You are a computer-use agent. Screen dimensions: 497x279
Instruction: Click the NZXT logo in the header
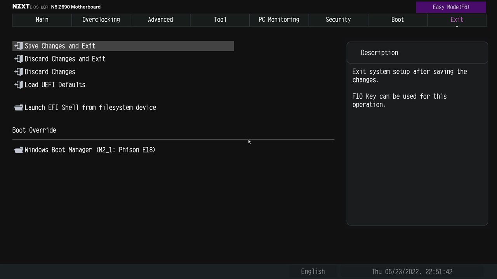coord(21,7)
